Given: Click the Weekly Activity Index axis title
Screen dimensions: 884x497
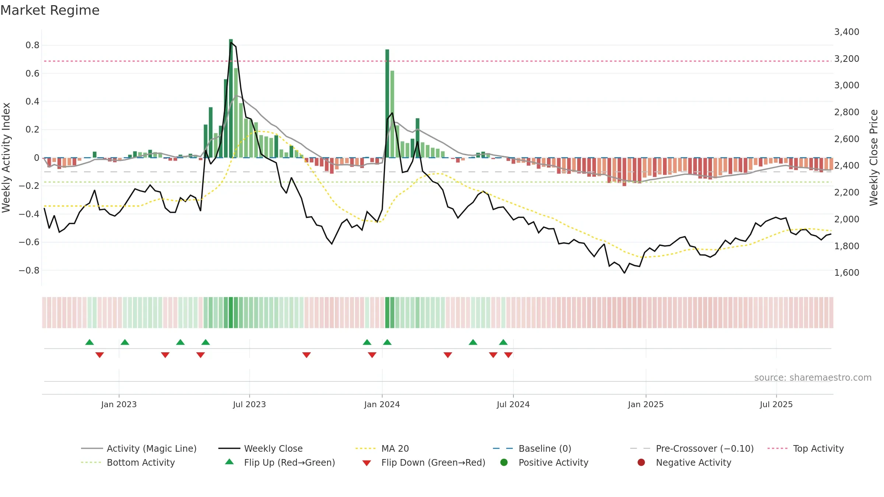Looking at the screenshot, I should 6,158.
